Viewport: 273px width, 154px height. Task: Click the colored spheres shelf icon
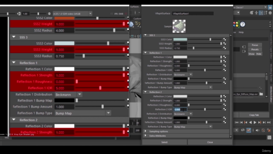tap(236, 24)
